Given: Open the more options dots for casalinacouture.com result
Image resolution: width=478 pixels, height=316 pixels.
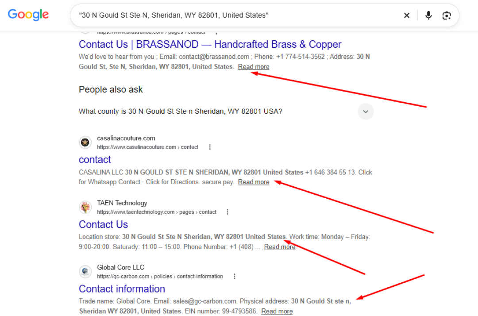Looking at the screenshot, I should [210, 147].
